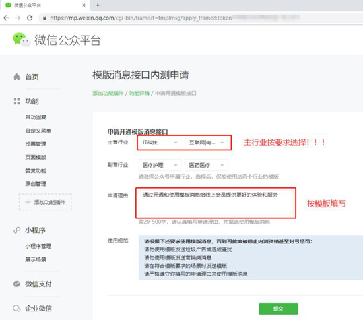This screenshot has height=320, width=363.
Task: Click the browser back arrow
Action: click(6, 18)
